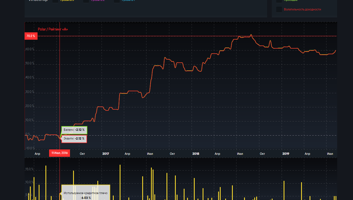Click the -10.0 % label on the Y axis

pyautogui.click(x=30, y=148)
